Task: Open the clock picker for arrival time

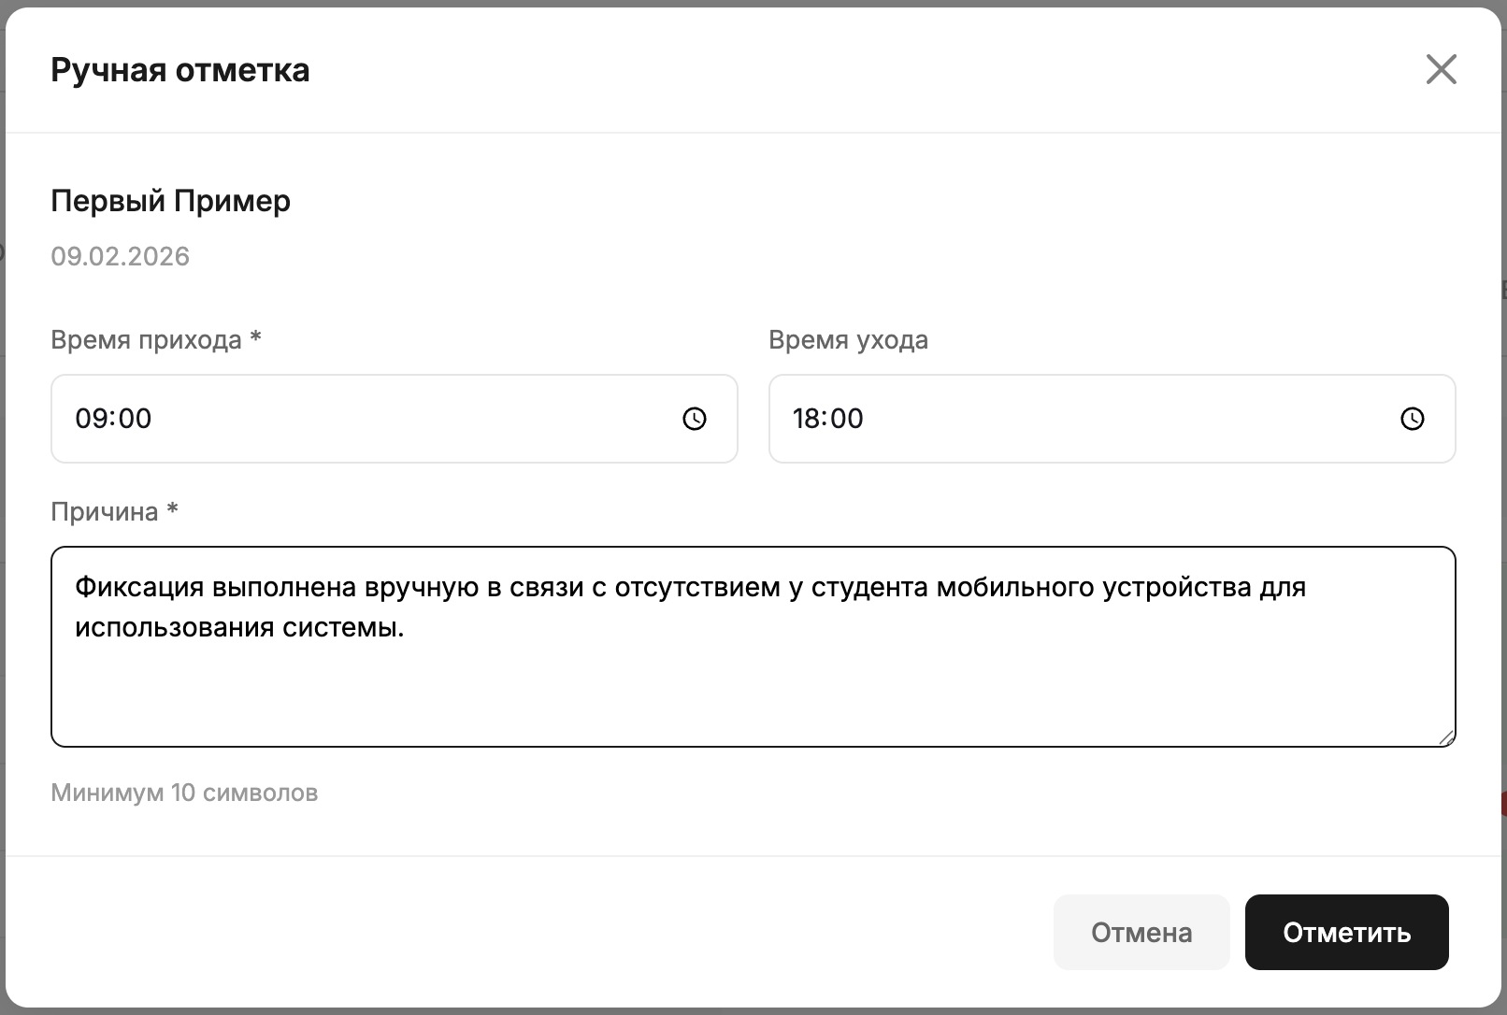Action: pyautogui.click(x=693, y=419)
